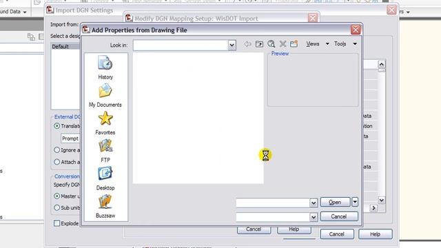Cancel the Add Properties dialog
Image resolution: width=441 pixels, height=248 pixels.
(x=339, y=216)
